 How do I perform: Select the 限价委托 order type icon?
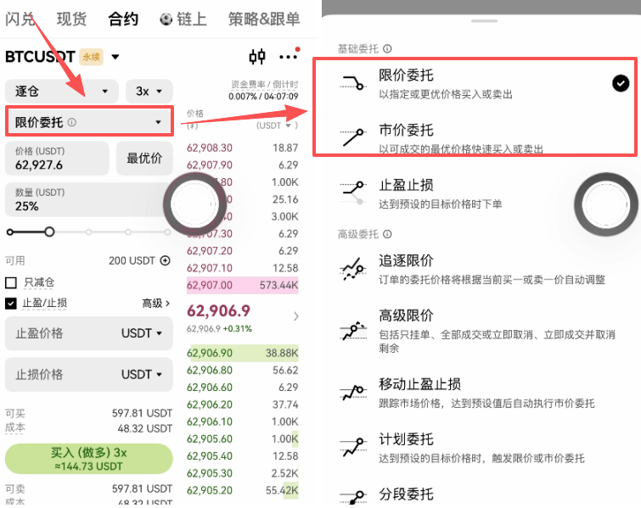pyautogui.click(x=352, y=82)
